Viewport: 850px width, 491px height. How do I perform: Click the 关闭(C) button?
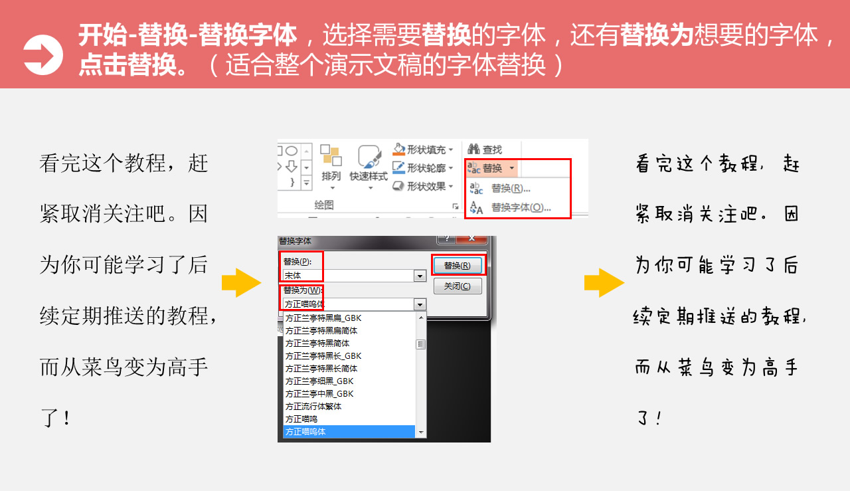click(458, 286)
